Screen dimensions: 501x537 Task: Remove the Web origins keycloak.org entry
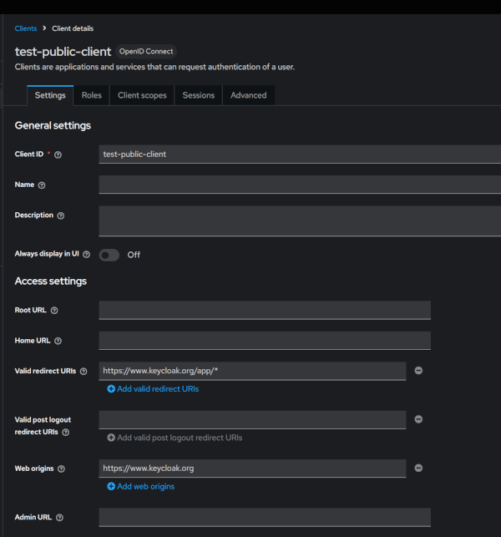418,469
